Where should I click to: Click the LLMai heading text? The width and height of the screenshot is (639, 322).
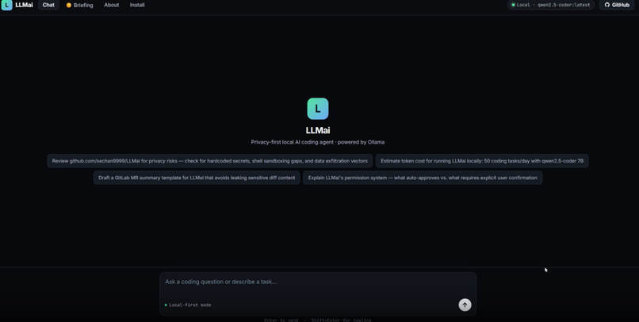318,130
